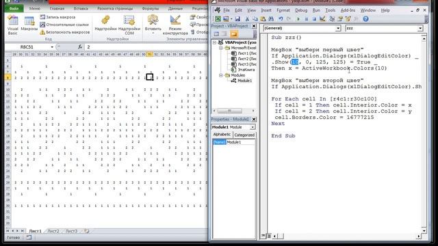Open Properties Window from the VBA toolbar icon
Image resolution: width=438 pixels, height=246 pixels.
(340, 19)
